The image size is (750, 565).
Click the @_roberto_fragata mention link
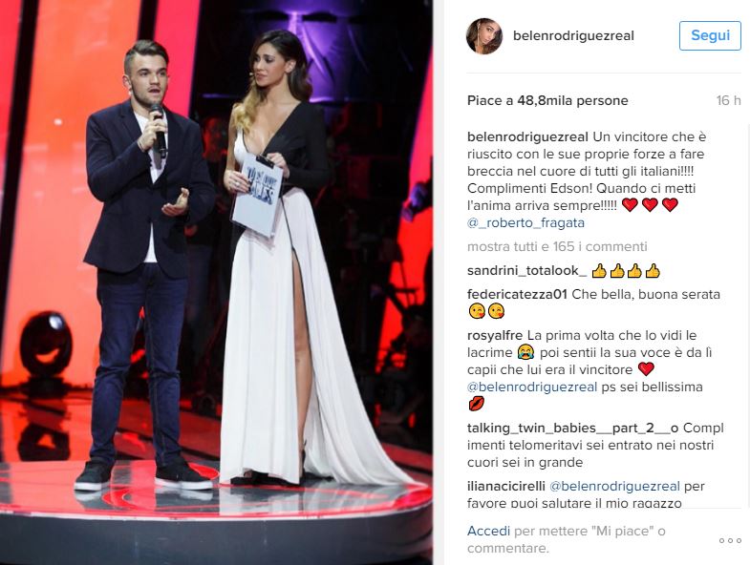point(525,222)
